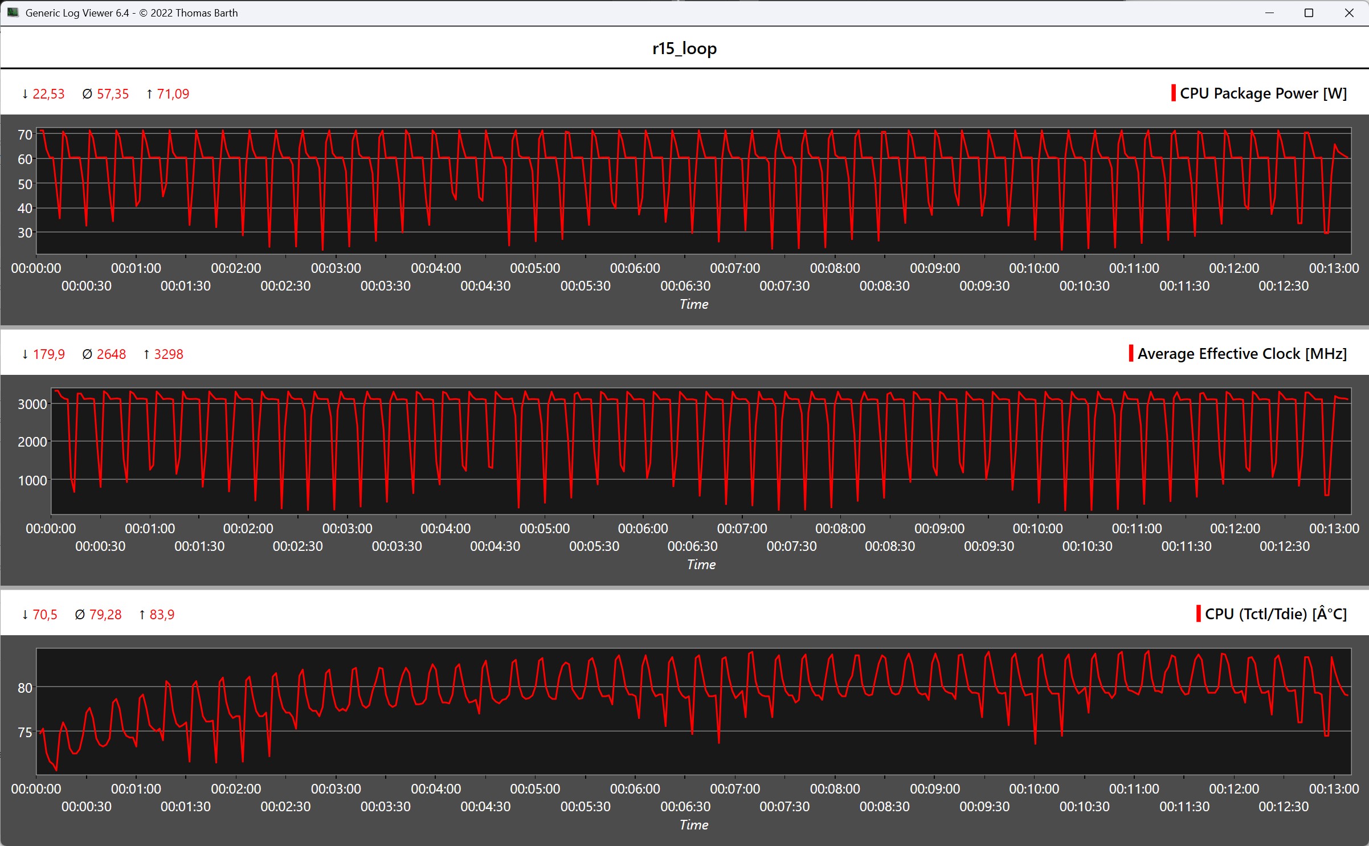Click the minimum power value 22,53
Viewport: 1369px width, 846px height.
point(48,94)
